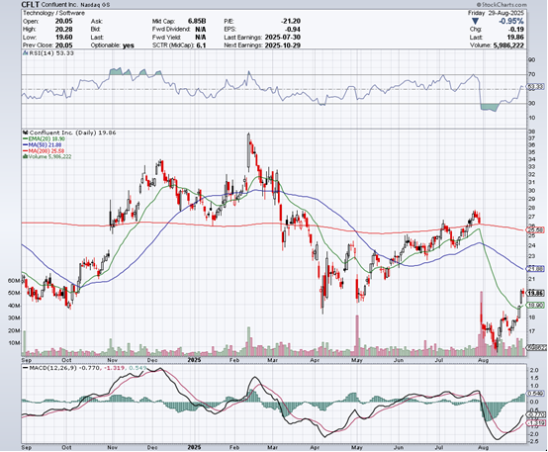548x452 pixels.
Task: Click the Next Earnings date 2025-10-29
Action: tap(282, 45)
